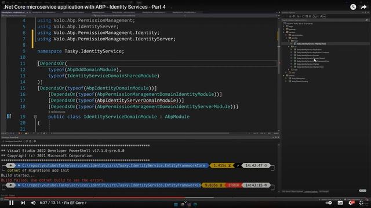The width and height of the screenshot is (371, 208).
Task: Select Tasky.IdentityService.HttpApi.Client project
Action: point(310,67)
